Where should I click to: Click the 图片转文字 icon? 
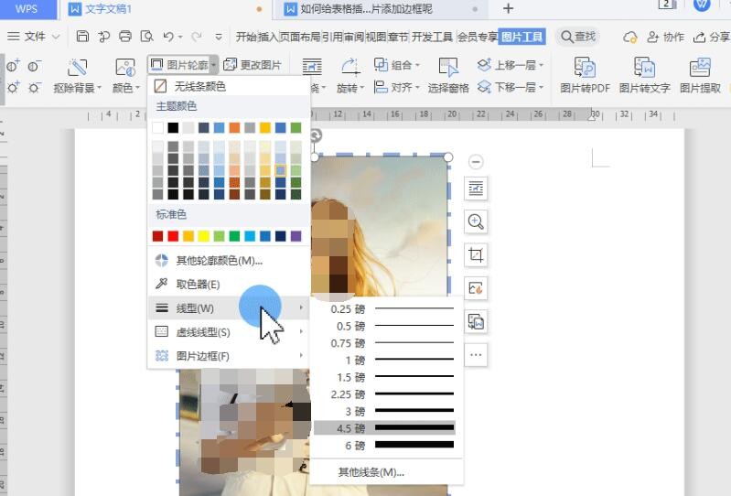[x=644, y=69]
